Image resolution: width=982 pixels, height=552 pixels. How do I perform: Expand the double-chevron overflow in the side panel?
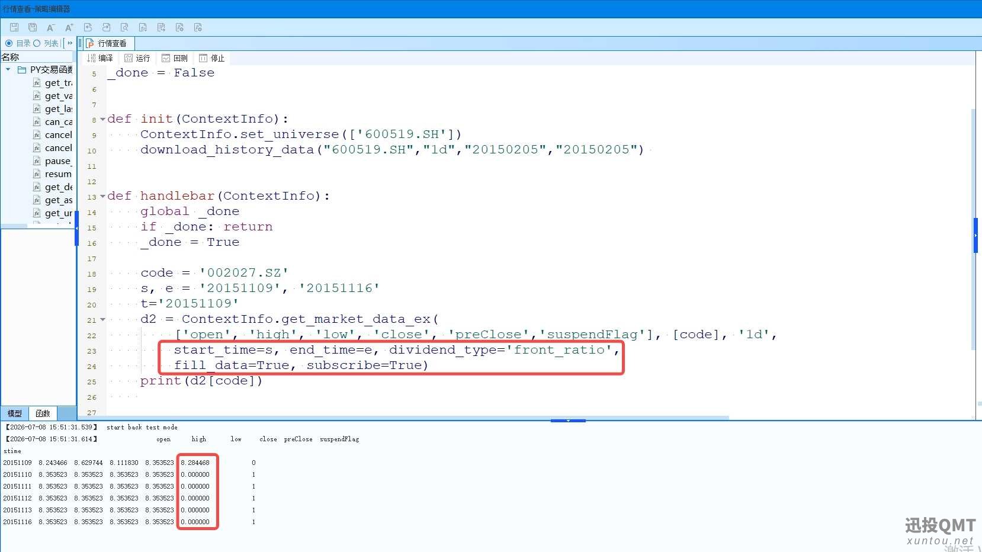coord(70,43)
